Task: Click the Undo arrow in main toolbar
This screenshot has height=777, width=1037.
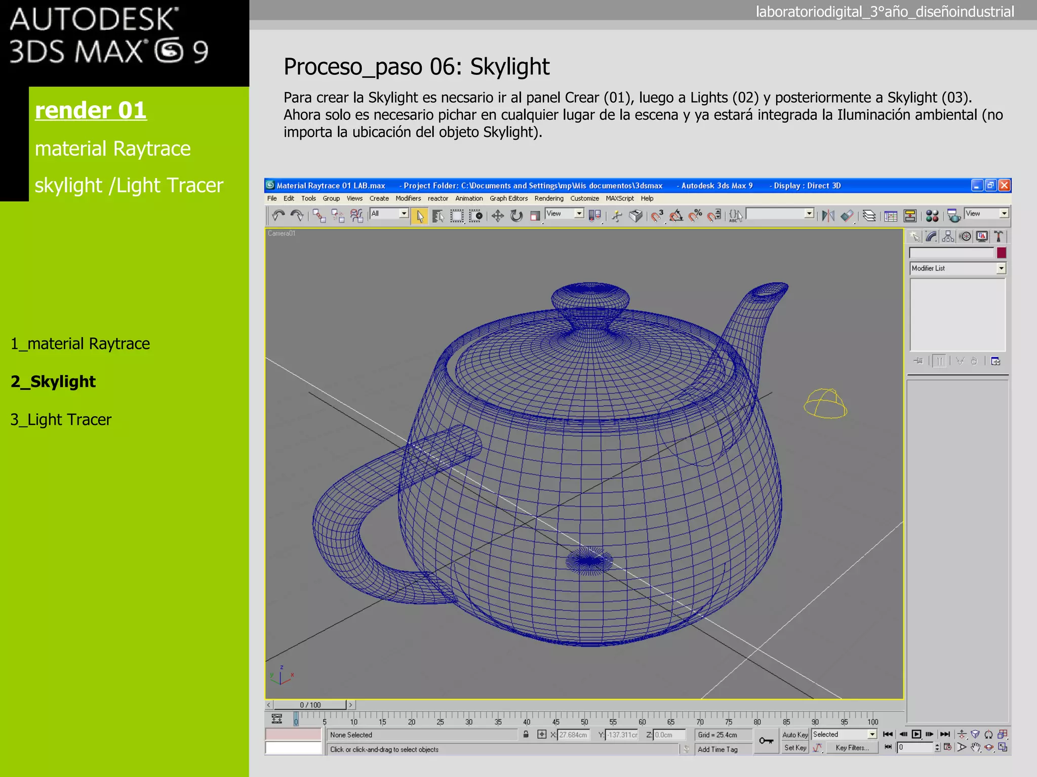Action: (x=278, y=216)
